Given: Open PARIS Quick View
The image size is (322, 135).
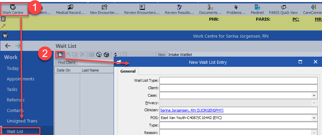Looking at the screenshot, I should (x=283, y=9).
